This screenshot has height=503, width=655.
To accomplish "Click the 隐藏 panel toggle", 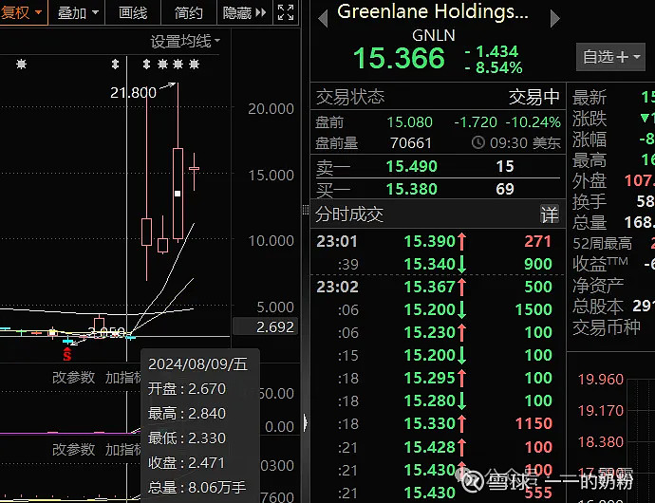I will 244,12.
